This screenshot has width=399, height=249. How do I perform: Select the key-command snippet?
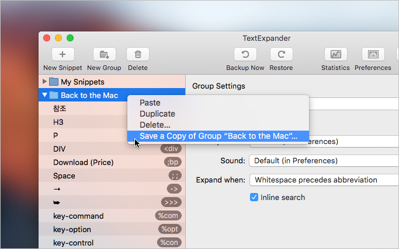[112, 216]
